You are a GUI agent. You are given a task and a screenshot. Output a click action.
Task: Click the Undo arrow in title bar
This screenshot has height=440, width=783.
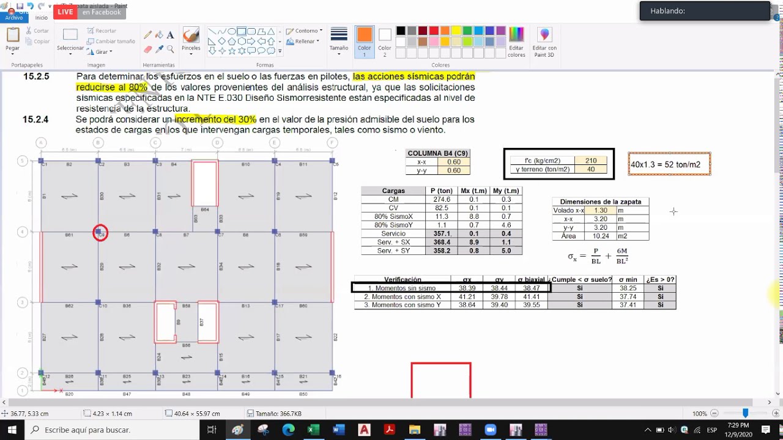(31, 6)
